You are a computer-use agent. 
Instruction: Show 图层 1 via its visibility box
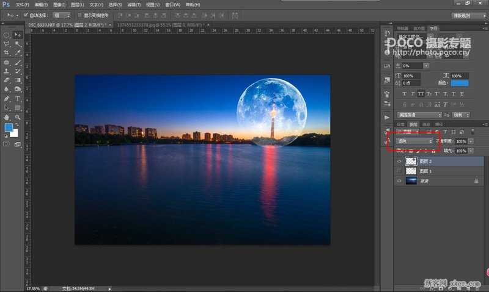[399, 171]
